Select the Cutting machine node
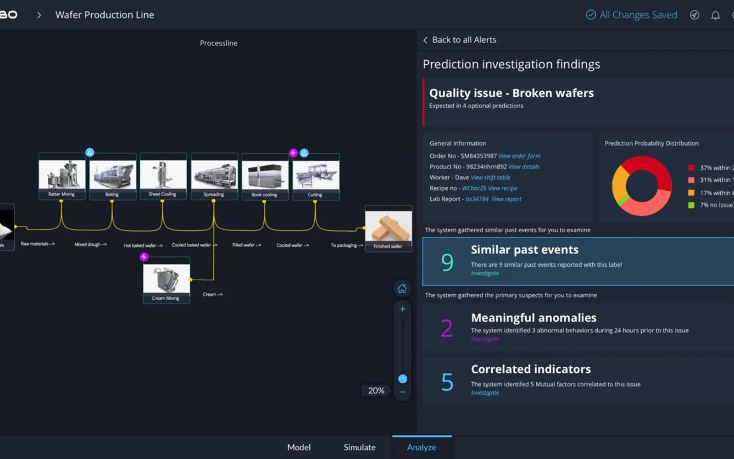The image size is (734, 459). 316,177
